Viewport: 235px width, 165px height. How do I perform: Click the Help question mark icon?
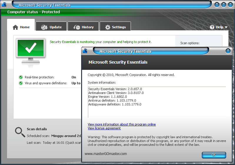[212, 27]
